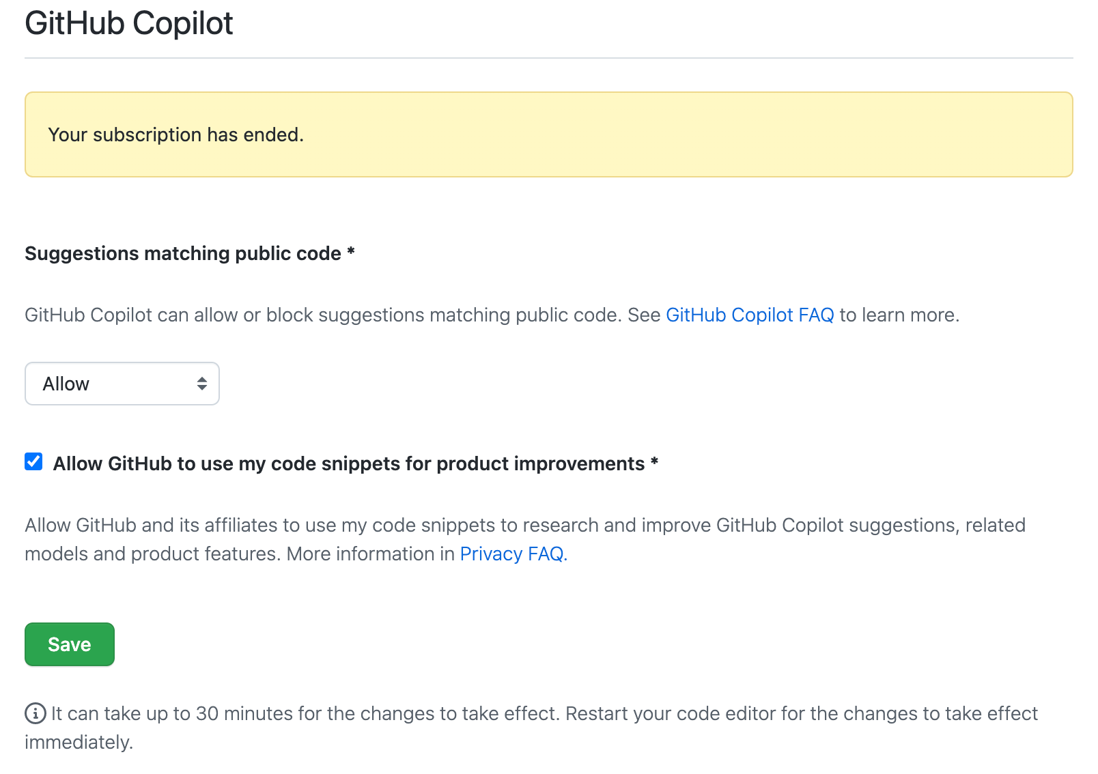Click the 'Allow GitHub to use my code snippets' label

(x=356, y=463)
